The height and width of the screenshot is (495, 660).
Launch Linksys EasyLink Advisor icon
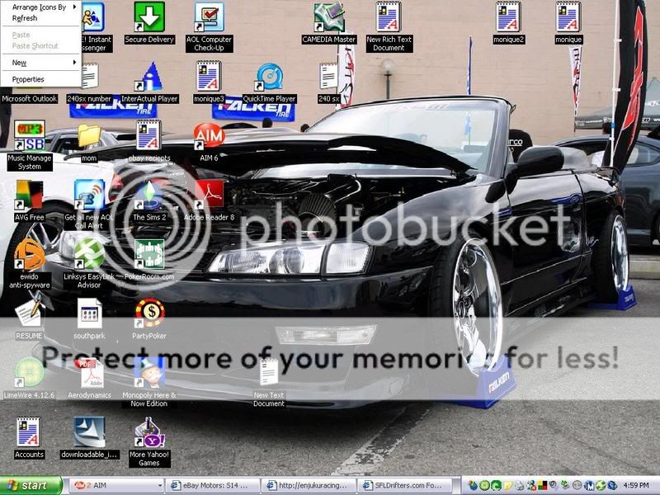click(x=89, y=254)
